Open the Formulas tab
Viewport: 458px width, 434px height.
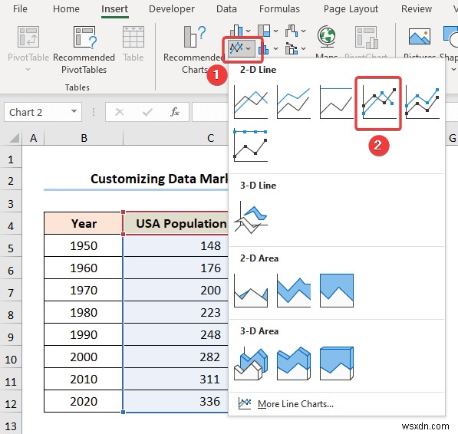click(279, 9)
